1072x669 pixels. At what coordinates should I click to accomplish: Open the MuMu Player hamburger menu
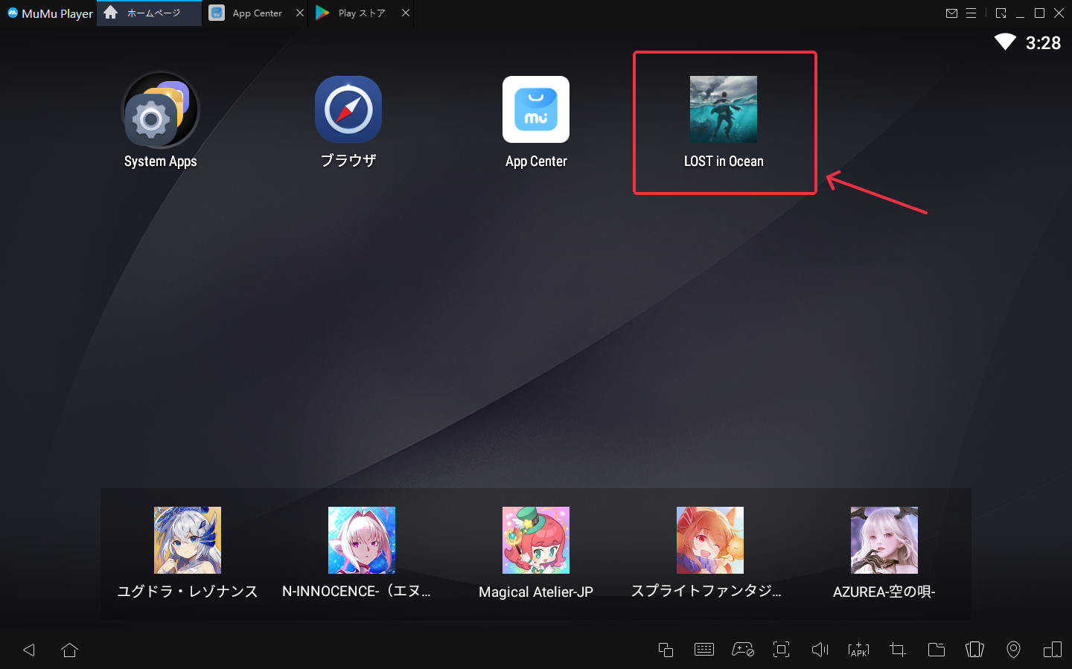(x=971, y=13)
